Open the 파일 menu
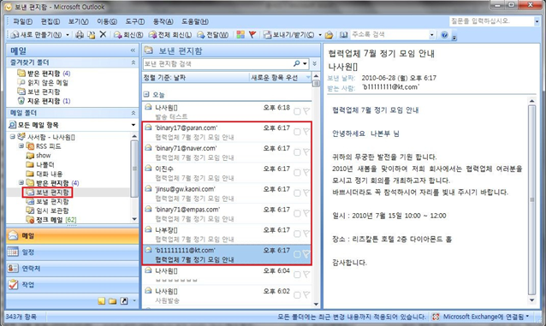Screen dimensions: 546x326 (22, 21)
